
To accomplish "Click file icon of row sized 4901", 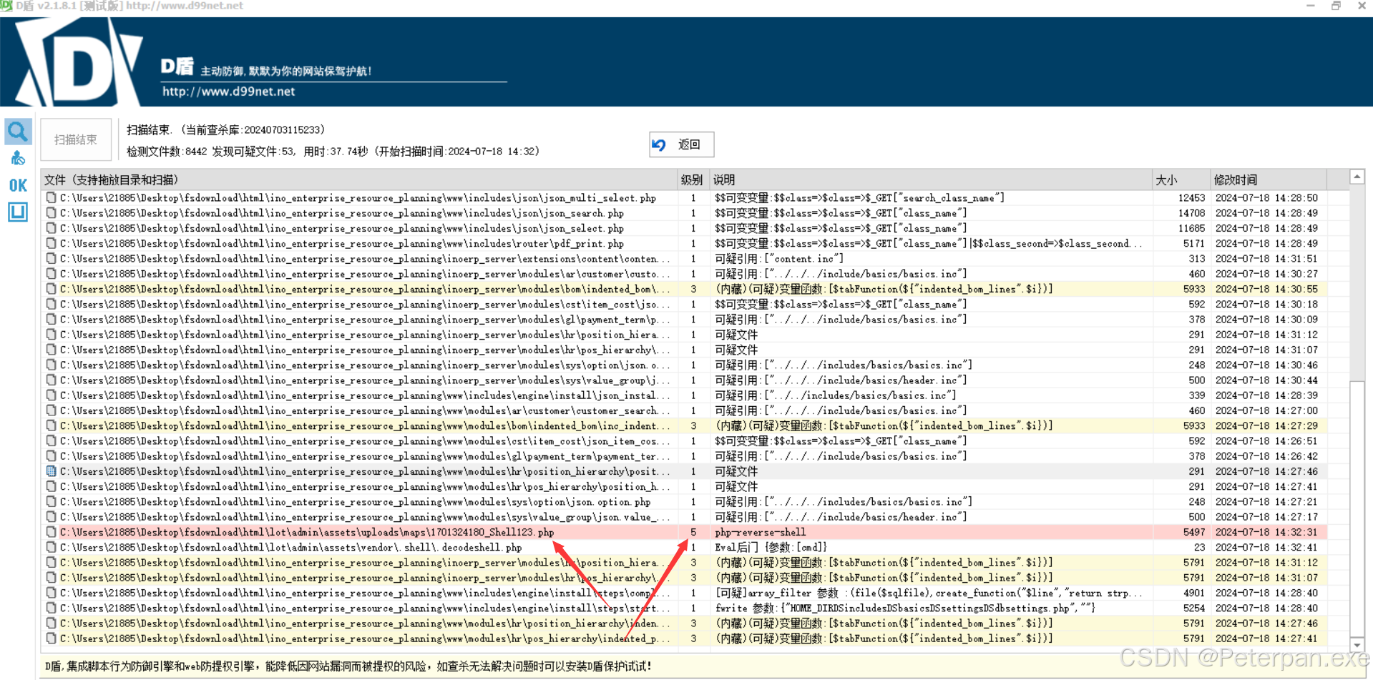I will click(51, 593).
